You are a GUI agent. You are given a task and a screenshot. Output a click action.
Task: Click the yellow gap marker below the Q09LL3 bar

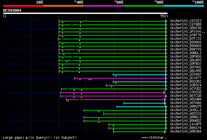[x=99, y=112]
